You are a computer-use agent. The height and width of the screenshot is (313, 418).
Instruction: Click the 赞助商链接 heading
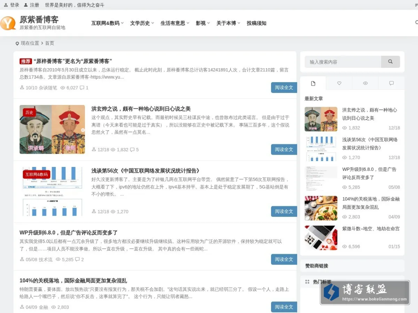coord(317,266)
